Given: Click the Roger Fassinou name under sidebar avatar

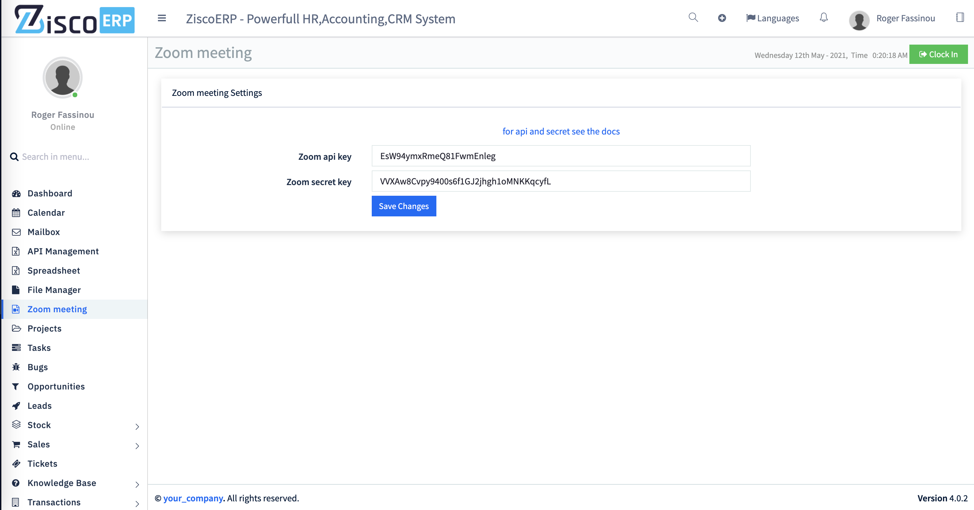Looking at the screenshot, I should 63,115.
